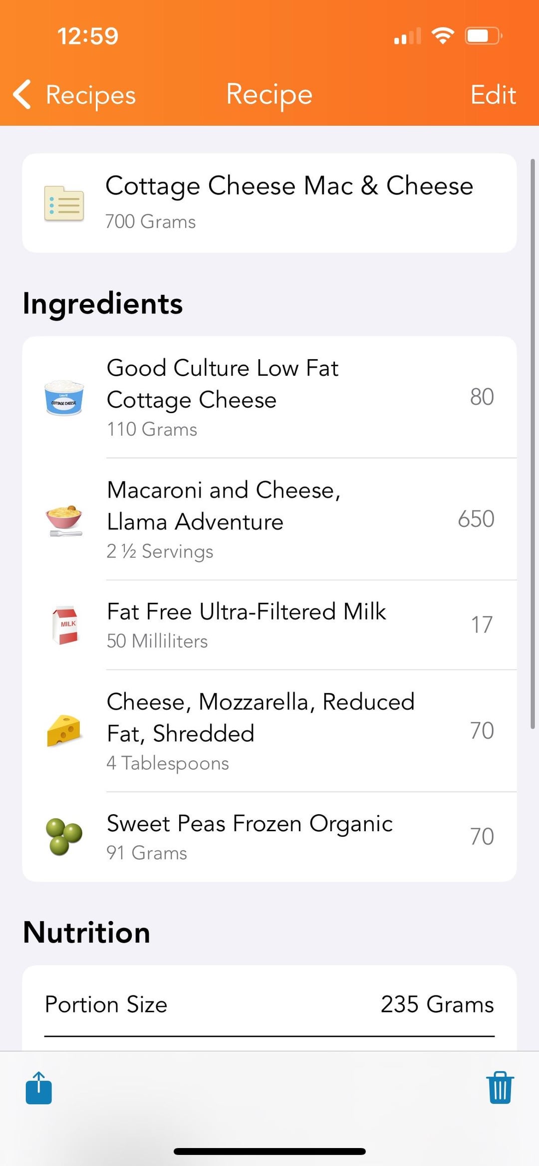The image size is (539, 1166).
Task: Select Sweet Peas Frozen Organic ingredient
Action: (250, 824)
